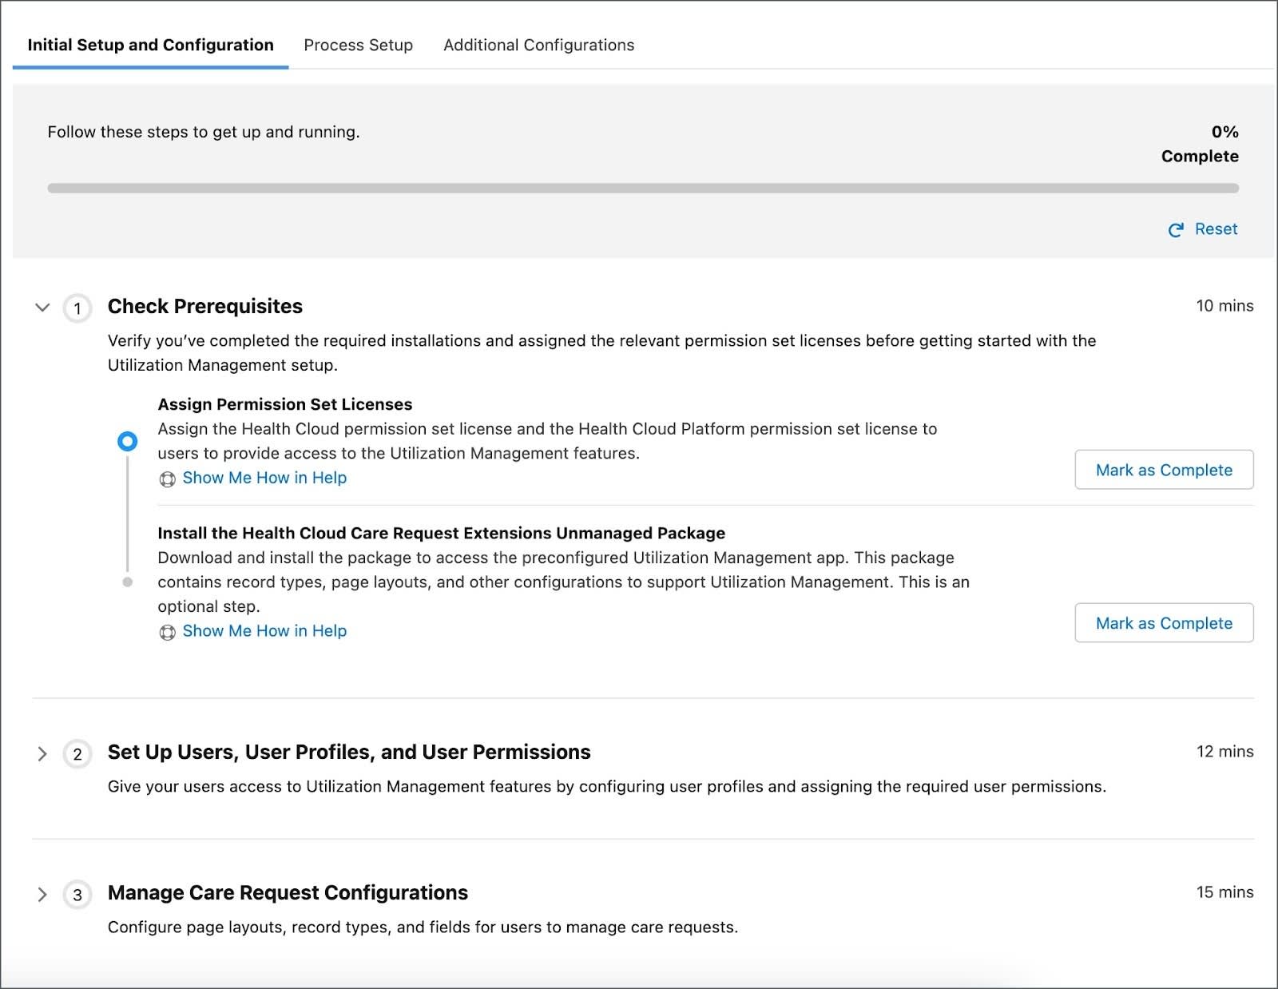Click Mark as Complete for Assign Permission Set Licenses
The width and height of the screenshot is (1278, 989).
pos(1163,470)
